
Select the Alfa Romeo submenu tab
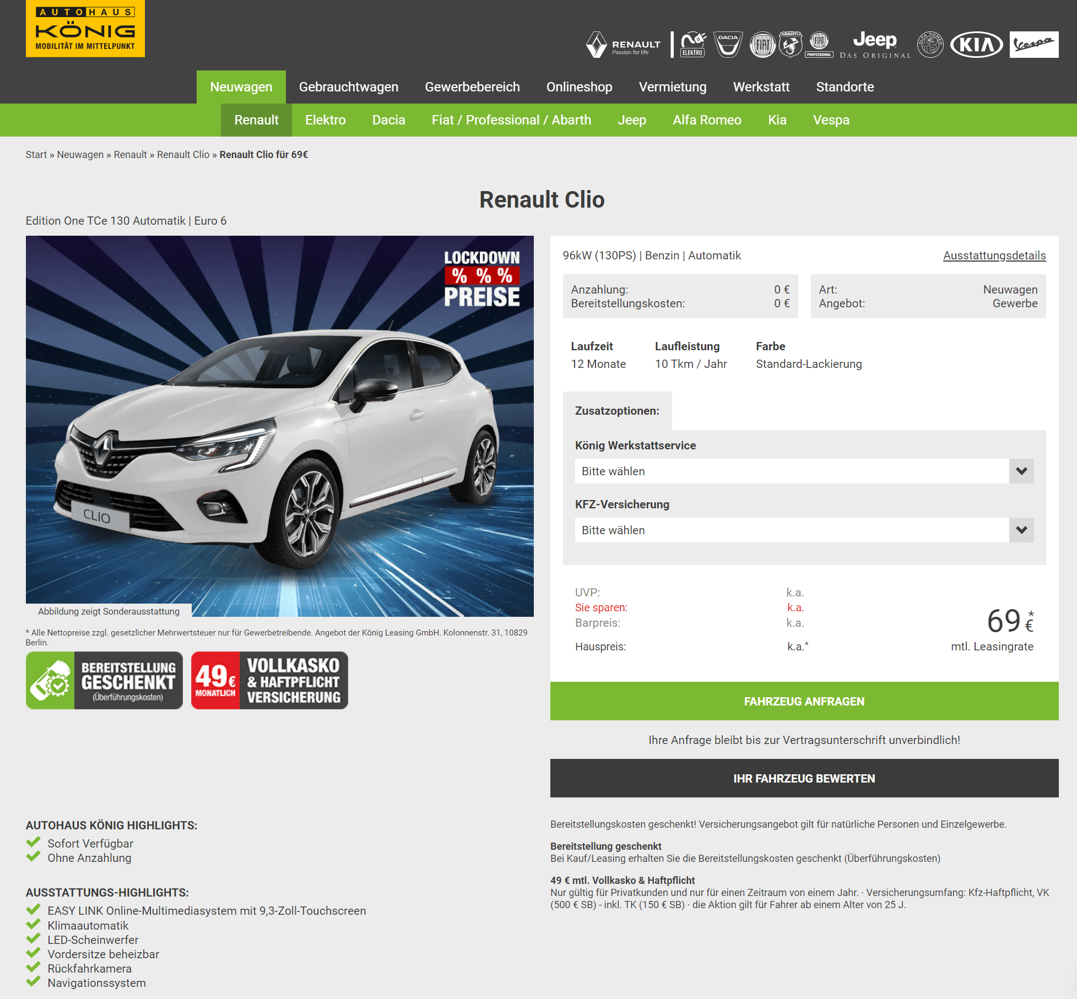(x=707, y=120)
